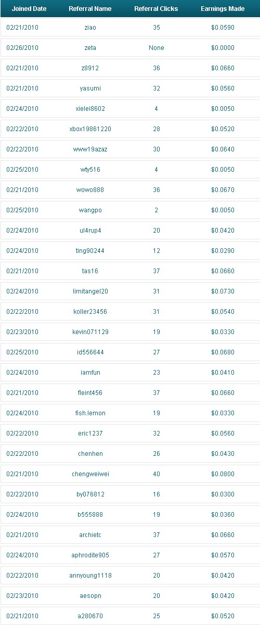The image size is (260, 625).
Task: Click referral aphrodite905
Action: click(90, 555)
